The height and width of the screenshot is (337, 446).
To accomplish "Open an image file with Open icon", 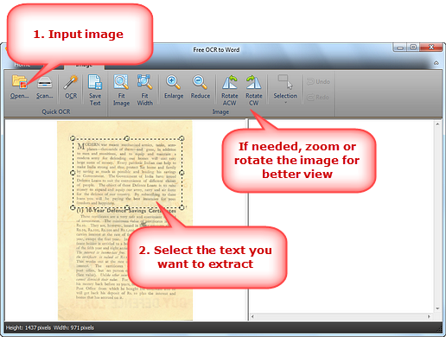I will point(19,86).
